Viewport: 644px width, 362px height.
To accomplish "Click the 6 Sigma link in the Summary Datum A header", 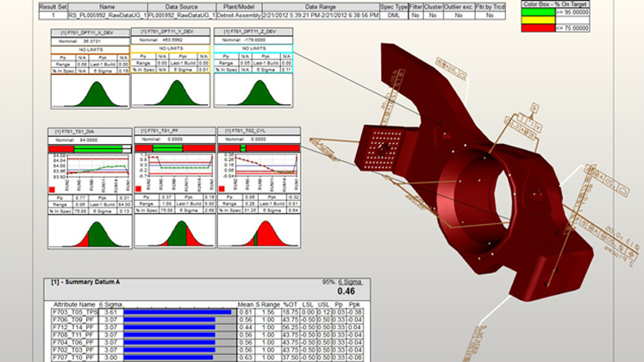I will 350,282.
